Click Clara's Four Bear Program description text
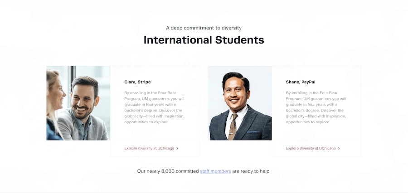408x194 pixels. pos(154,107)
